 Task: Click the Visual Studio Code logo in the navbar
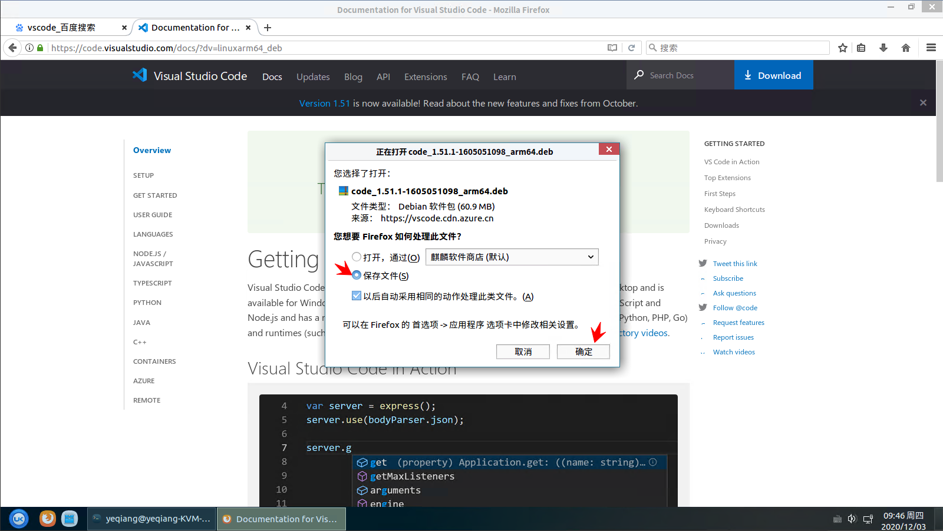(x=140, y=75)
